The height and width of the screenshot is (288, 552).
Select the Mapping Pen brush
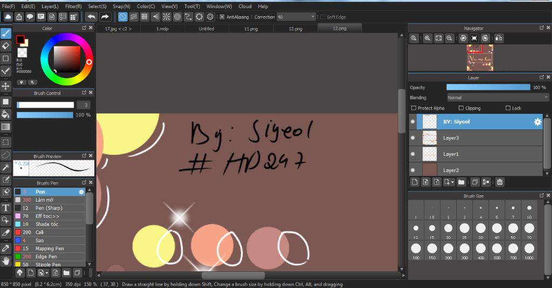[x=50, y=249]
